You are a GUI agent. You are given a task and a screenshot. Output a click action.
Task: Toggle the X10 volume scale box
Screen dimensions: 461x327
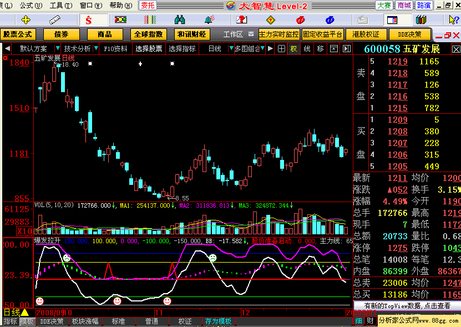click(x=24, y=232)
